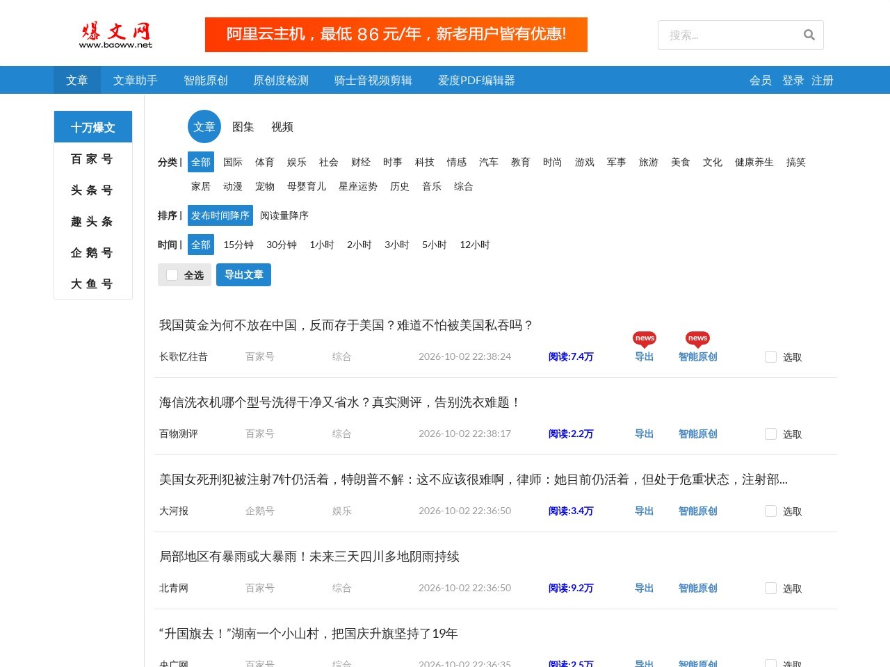Open 智能原创 in the navigation bar
Viewport: 890px width, 667px height.
tap(206, 80)
